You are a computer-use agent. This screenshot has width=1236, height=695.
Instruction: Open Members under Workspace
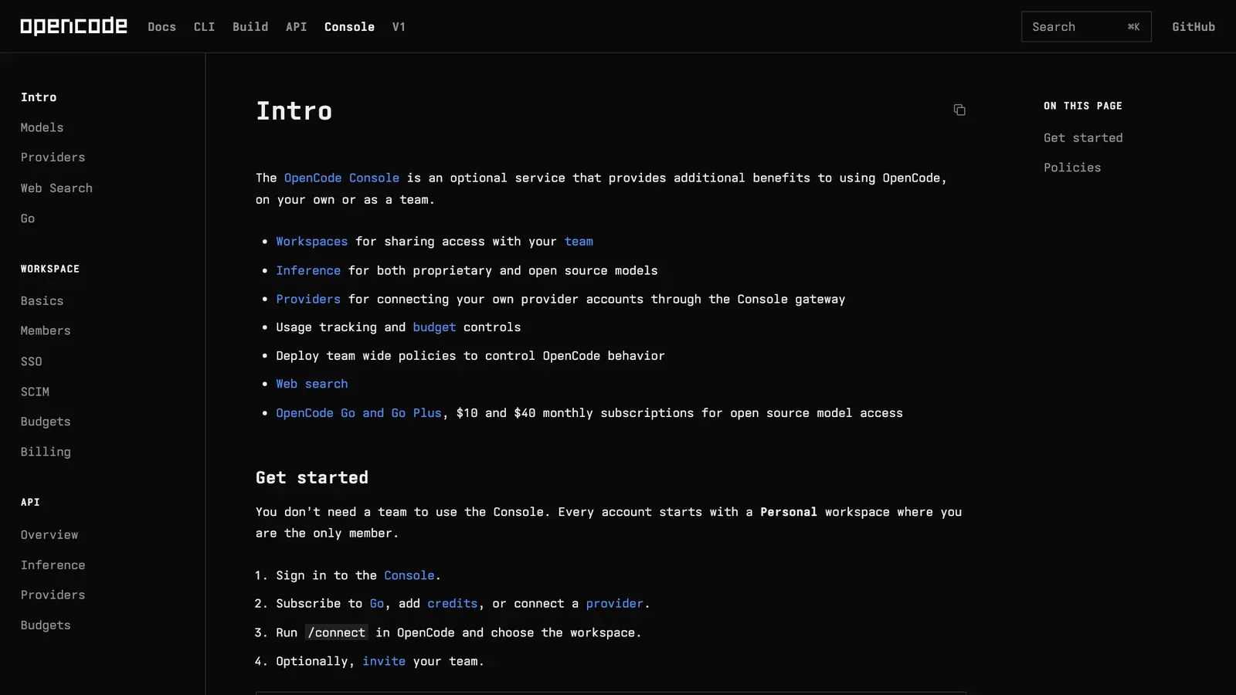tap(46, 331)
